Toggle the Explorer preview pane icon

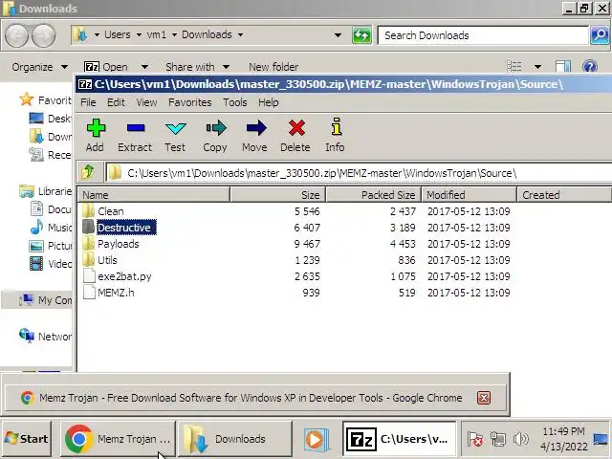563,67
